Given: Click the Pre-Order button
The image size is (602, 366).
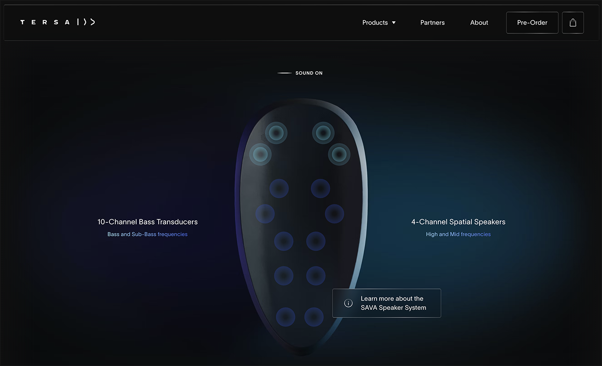Looking at the screenshot, I should (532, 23).
